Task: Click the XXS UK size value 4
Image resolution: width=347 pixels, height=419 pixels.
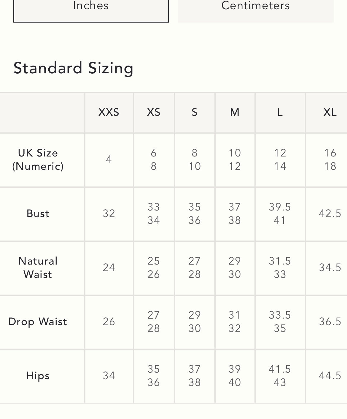Action: coord(109,159)
